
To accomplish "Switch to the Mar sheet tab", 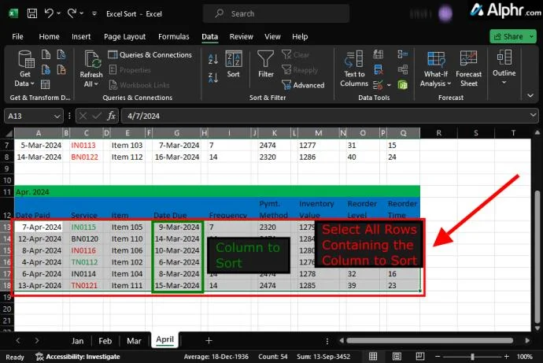I will 134,341.
